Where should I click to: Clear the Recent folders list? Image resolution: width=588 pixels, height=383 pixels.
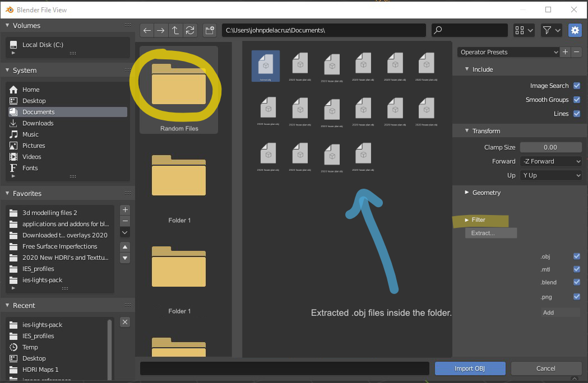(x=125, y=323)
